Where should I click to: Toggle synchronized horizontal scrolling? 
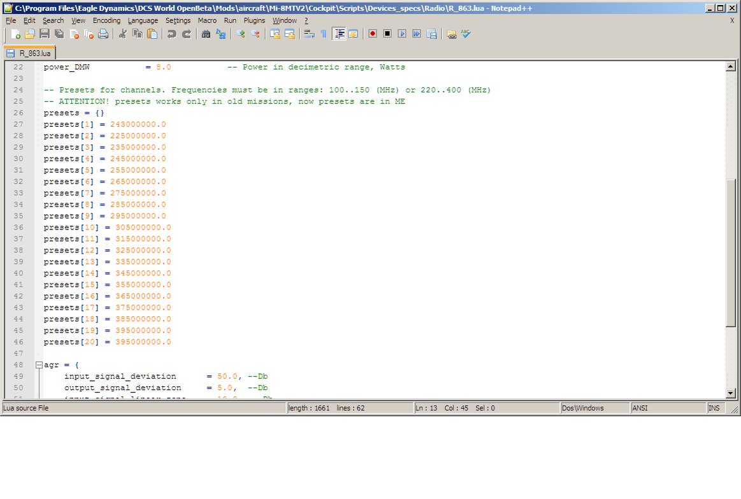pos(290,34)
